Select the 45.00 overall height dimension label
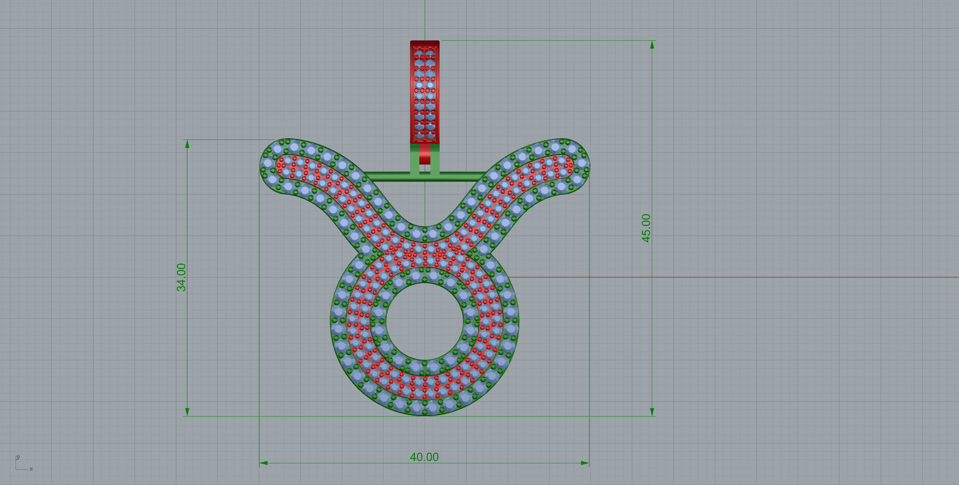 tap(646, 228)
